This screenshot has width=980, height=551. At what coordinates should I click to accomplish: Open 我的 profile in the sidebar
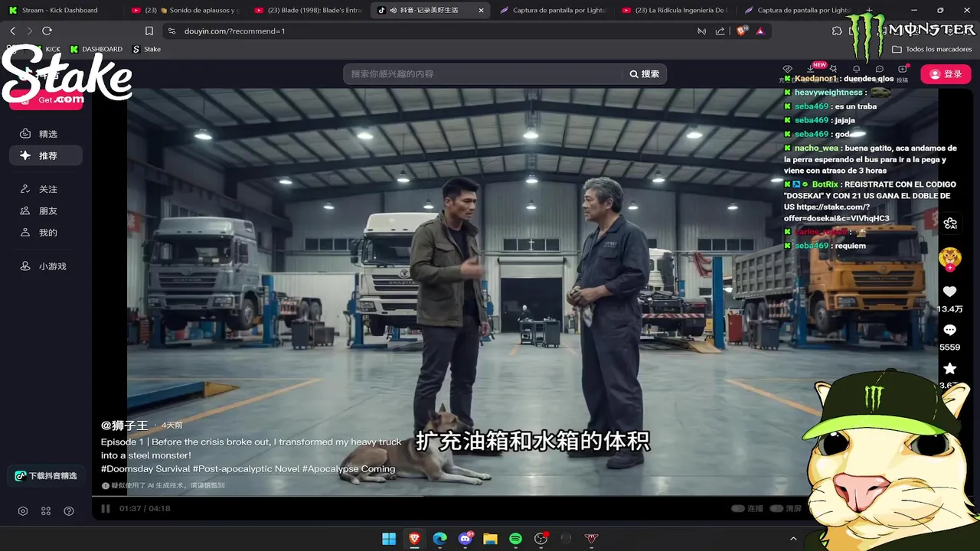46,233
